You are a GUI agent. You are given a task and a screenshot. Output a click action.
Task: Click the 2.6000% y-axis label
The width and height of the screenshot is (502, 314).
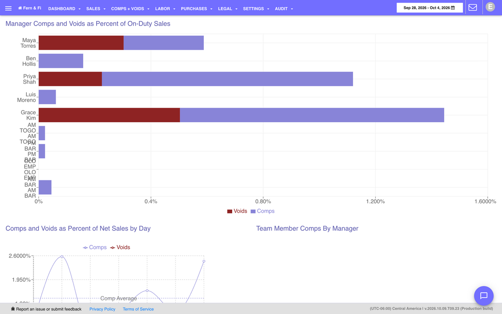(x=19, y=256)
